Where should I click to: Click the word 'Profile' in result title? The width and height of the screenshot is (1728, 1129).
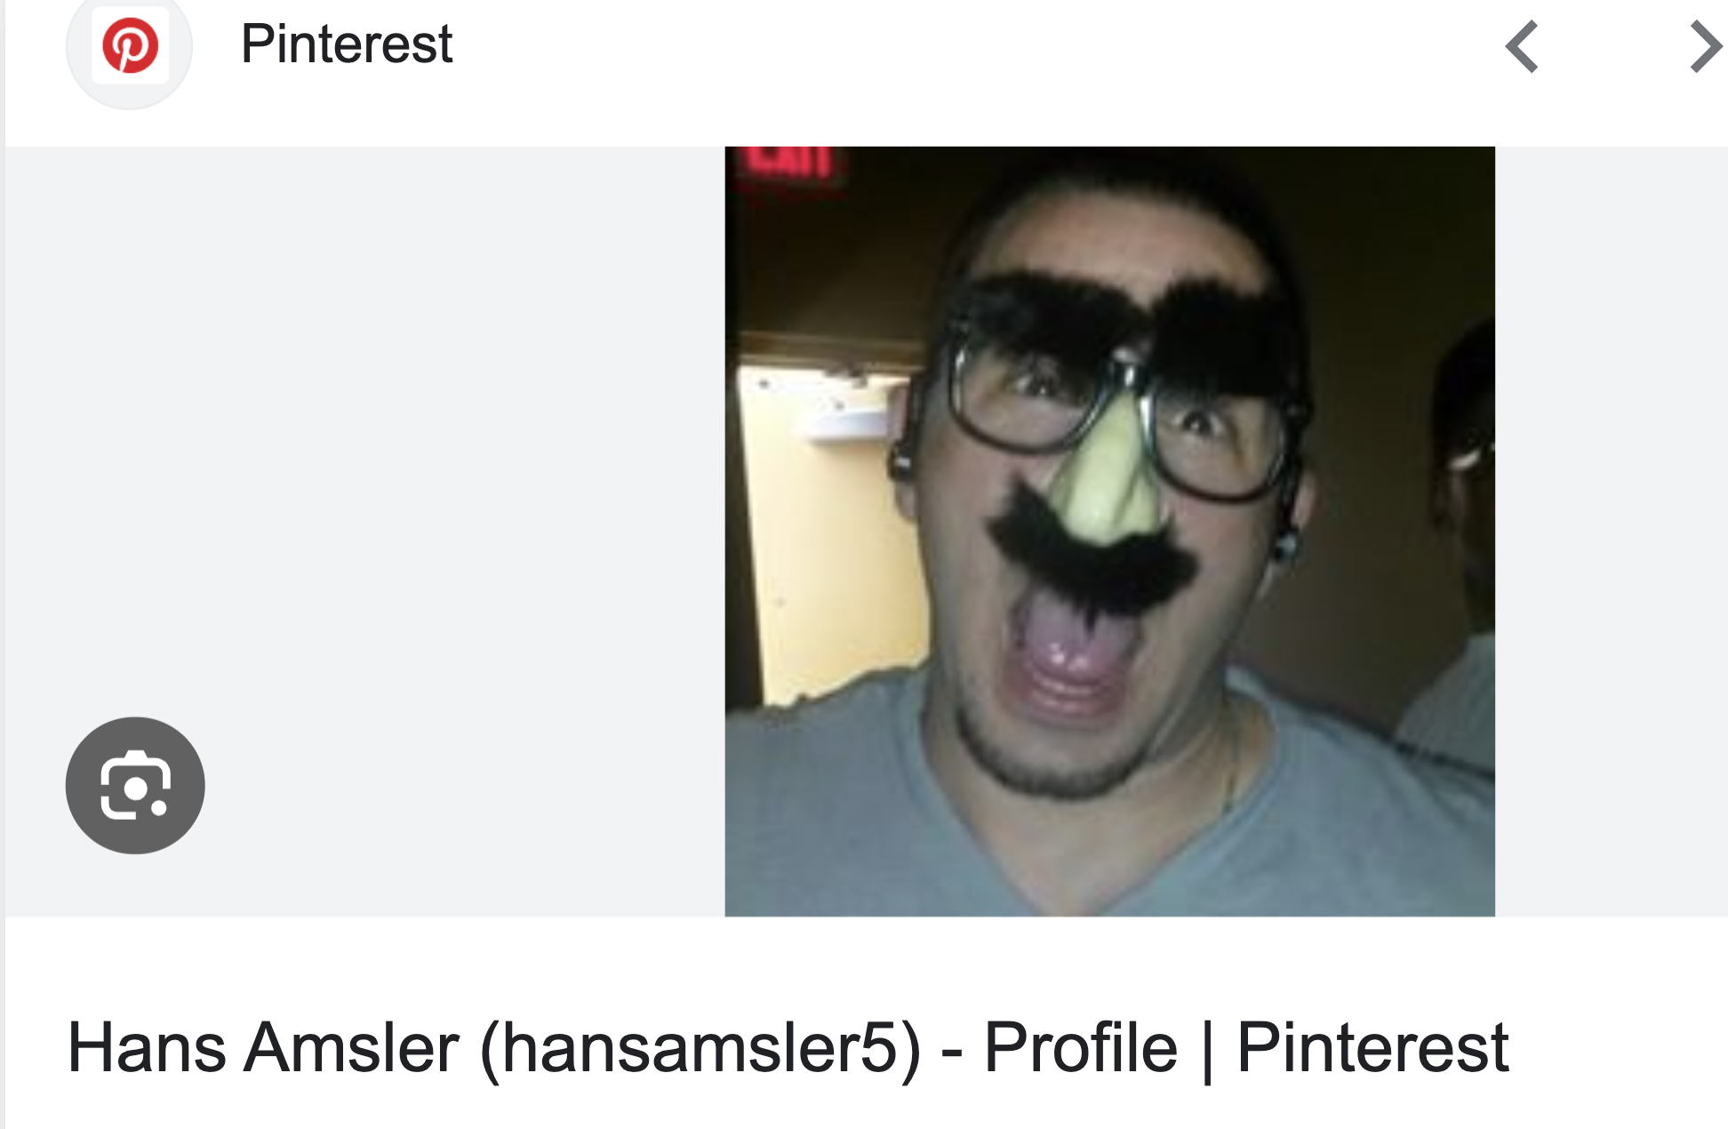1080,1048
